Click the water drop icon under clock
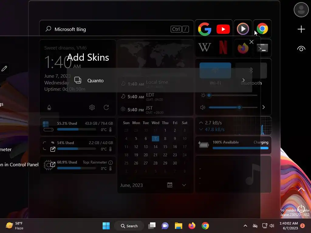311x233 pixels. (49, 107)
